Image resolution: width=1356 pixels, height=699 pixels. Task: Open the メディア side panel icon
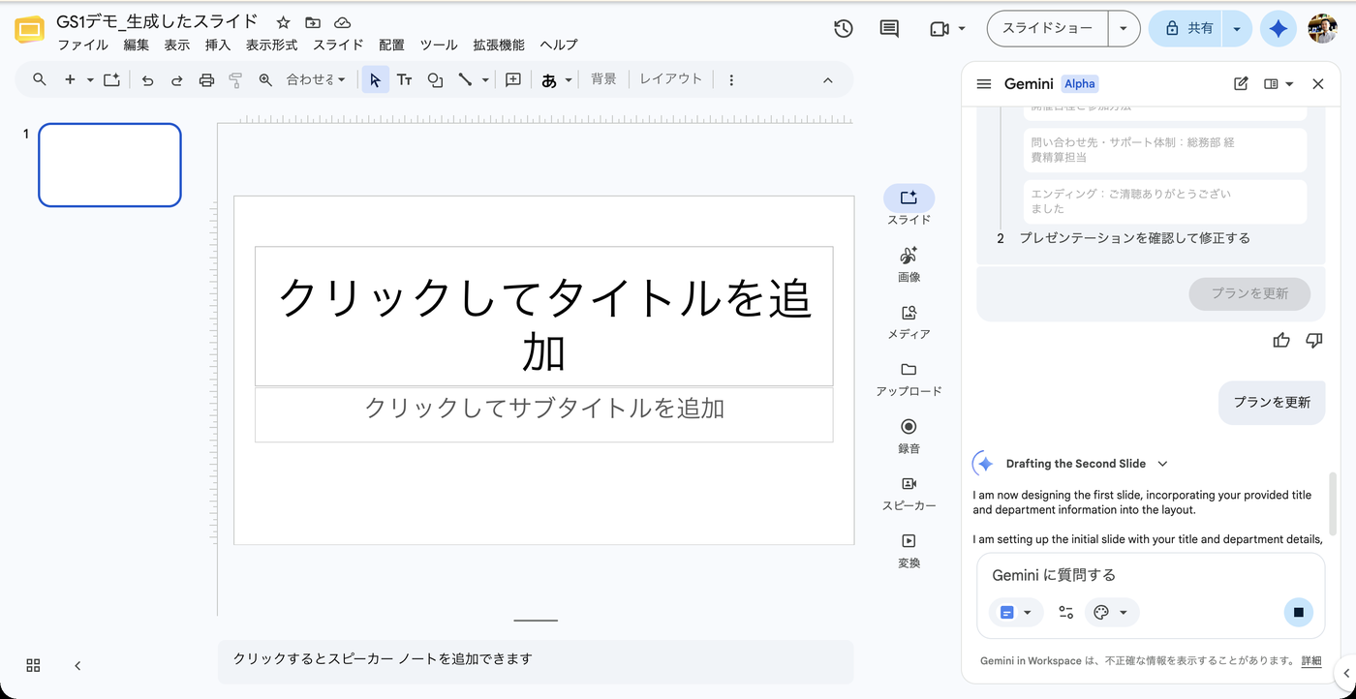tap(909, 313)
